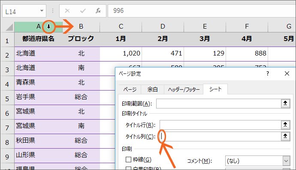Click the 秋田県 cell
This screenshot has height=170, width=296.
tap(39, 141)
